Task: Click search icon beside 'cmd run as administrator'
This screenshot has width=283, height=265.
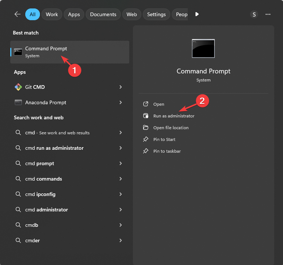Action: tap(18, 148)
